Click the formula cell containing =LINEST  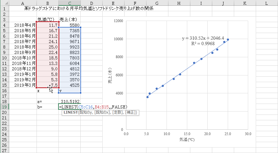(70, 107)
